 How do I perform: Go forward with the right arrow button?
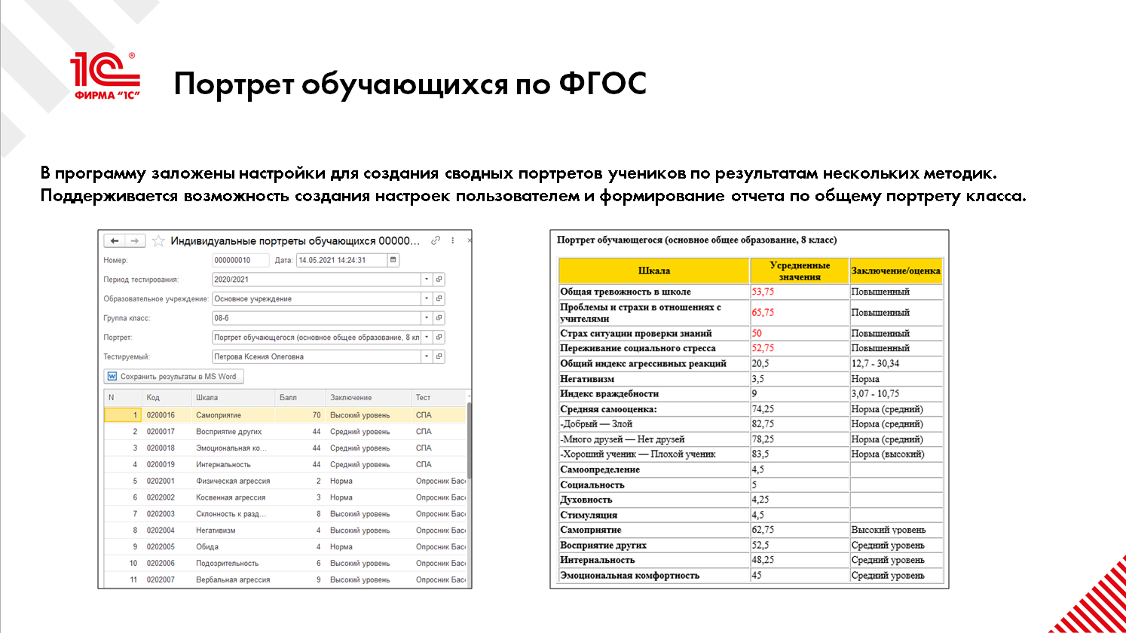(135, 241)
